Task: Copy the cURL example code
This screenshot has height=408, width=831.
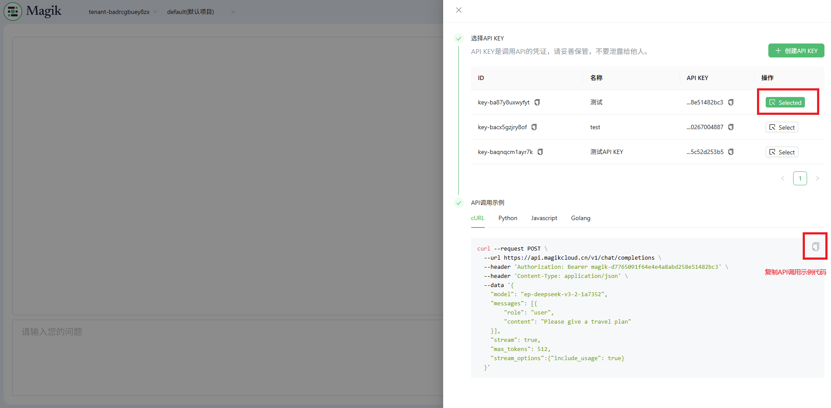Action: [815, 247]
